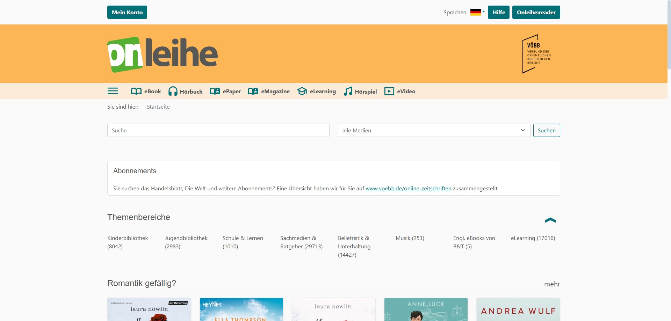Open the hamburger navigation menu

pyautogui.click(x=113, y=91)
